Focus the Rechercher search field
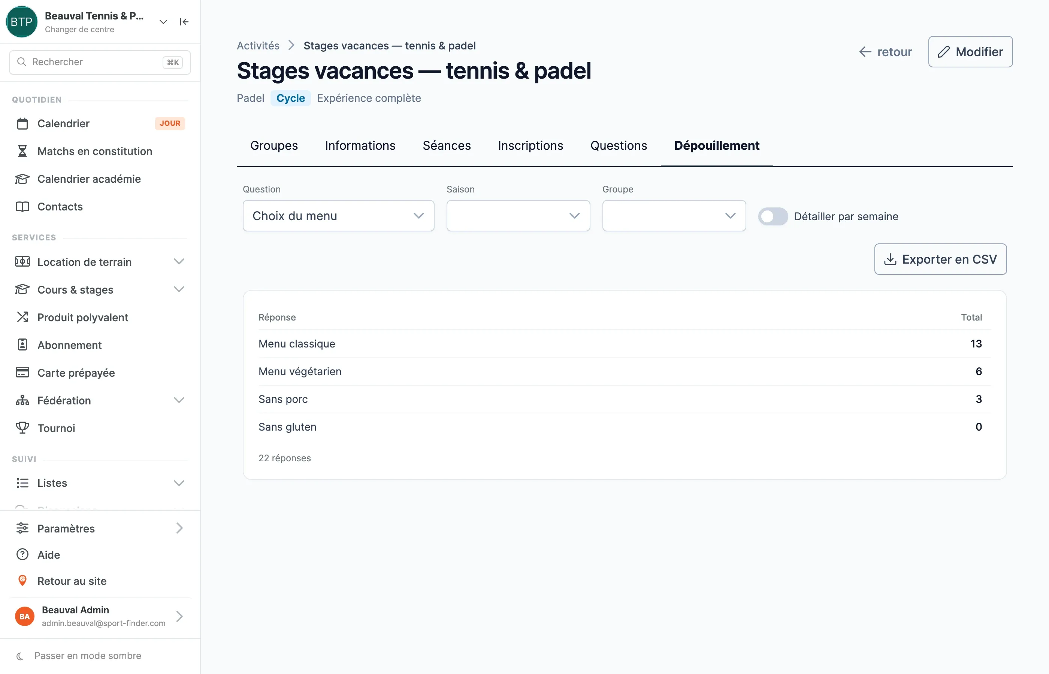The height and width of the screenshot is (674, 1049). (100, 62)
